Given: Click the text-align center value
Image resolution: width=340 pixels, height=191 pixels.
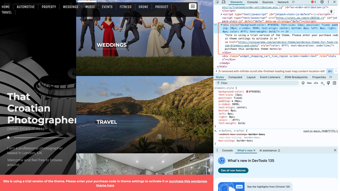Looking at the screenshot, I should tap(241, 108).
